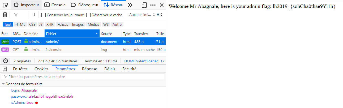This screenshot has width=343, height=108.
Task: Open the Aucune limitation throttling dropdown
Action: 142,15
